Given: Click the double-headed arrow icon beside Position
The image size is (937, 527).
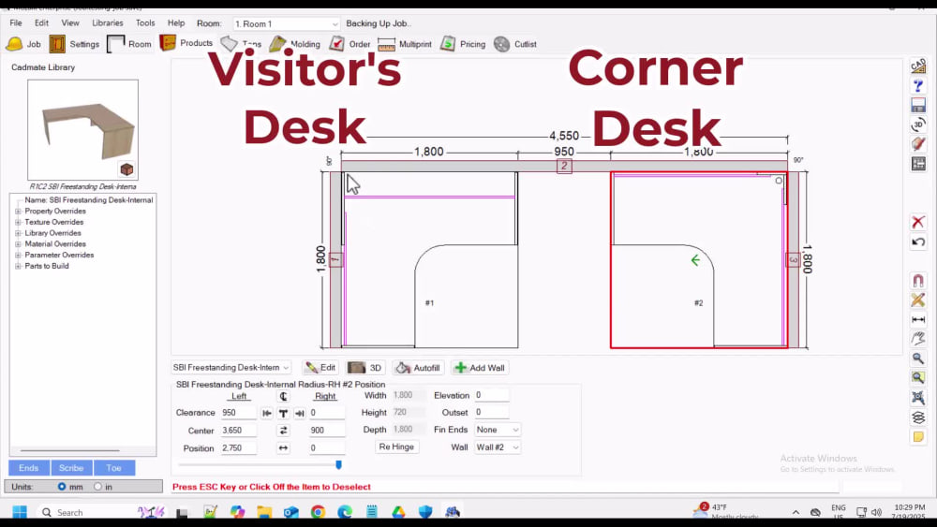Looking at the screenshot, I should (x=283, y=447).
